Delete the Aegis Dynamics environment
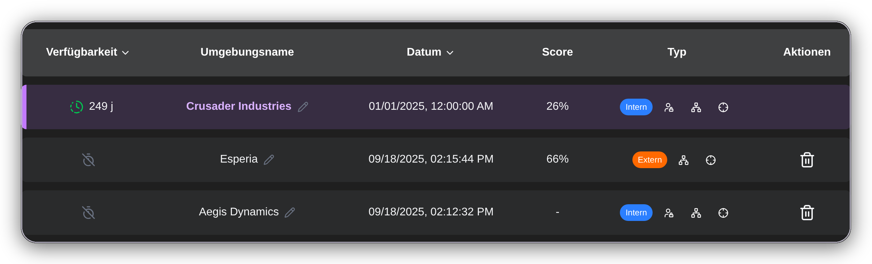 pyautogui.click(x=807, y=213)
